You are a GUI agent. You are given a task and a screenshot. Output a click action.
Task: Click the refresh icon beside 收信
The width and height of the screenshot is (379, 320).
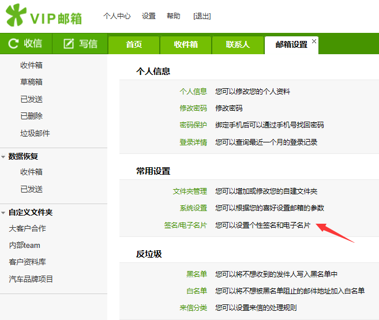pyautogui.click(x=13, y=44)
